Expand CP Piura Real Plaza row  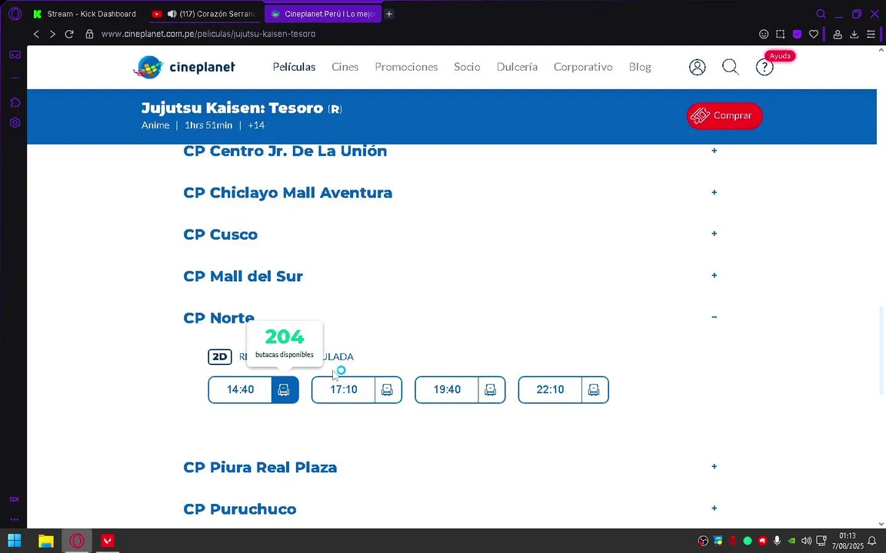pyautogui.click(x=714, y=467)
